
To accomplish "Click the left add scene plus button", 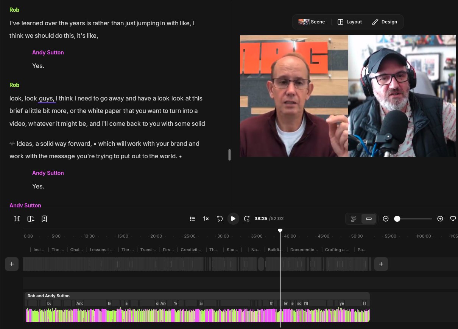I will (12, 264).
